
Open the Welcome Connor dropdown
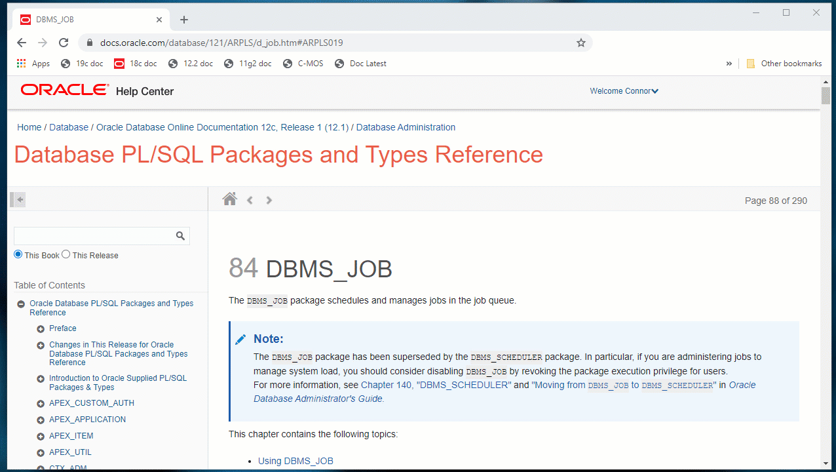[624, 91]
